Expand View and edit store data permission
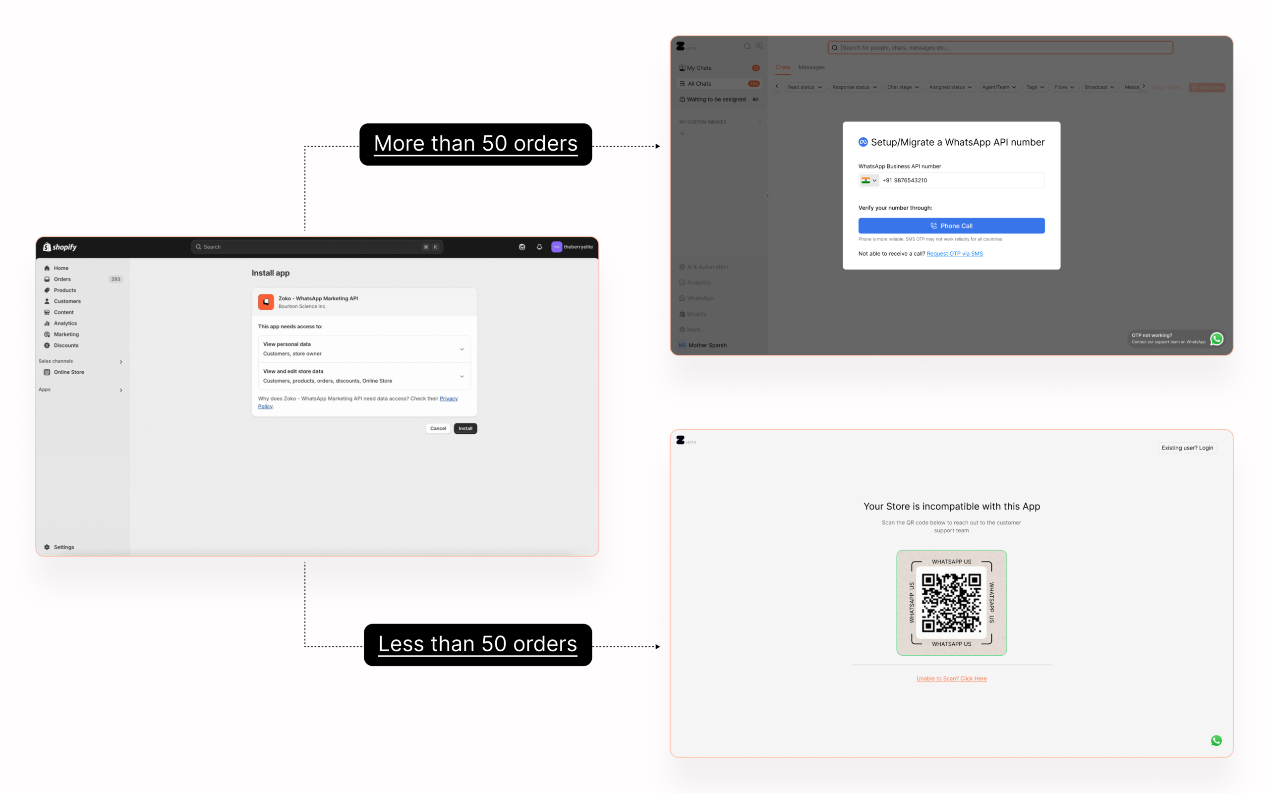1269x793 pixels. [462, 377]
